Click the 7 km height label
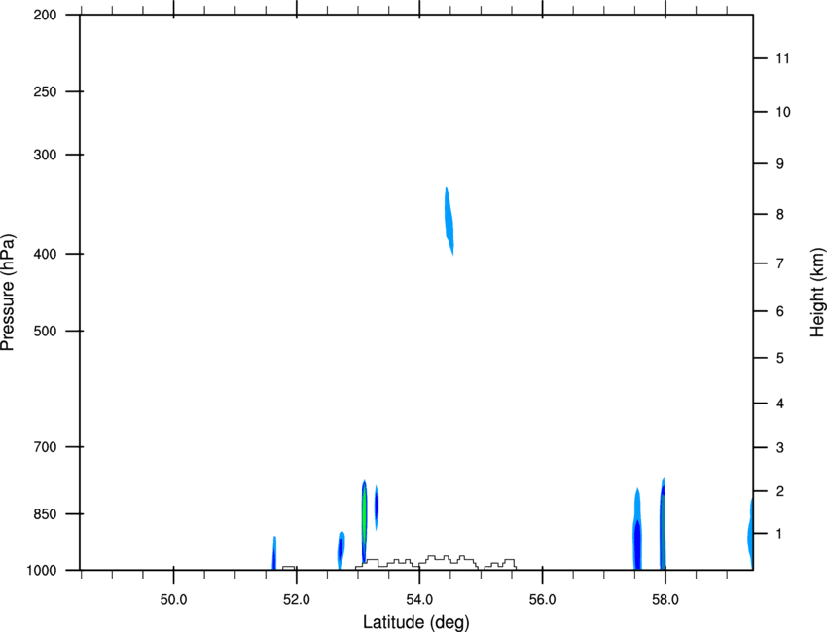Viewport: 827px width, 632px height. click(779, 263)
